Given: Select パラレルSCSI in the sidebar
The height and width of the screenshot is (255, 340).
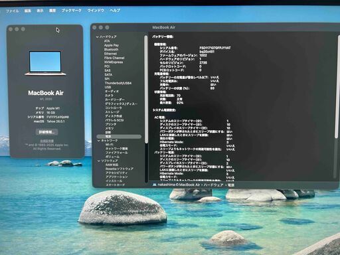Looking at the screenshot, I should 114,120.
